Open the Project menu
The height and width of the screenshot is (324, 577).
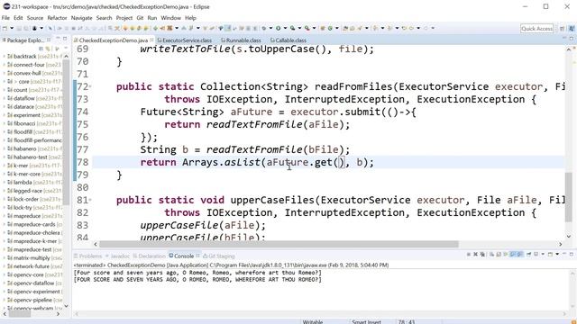[124, 18]
